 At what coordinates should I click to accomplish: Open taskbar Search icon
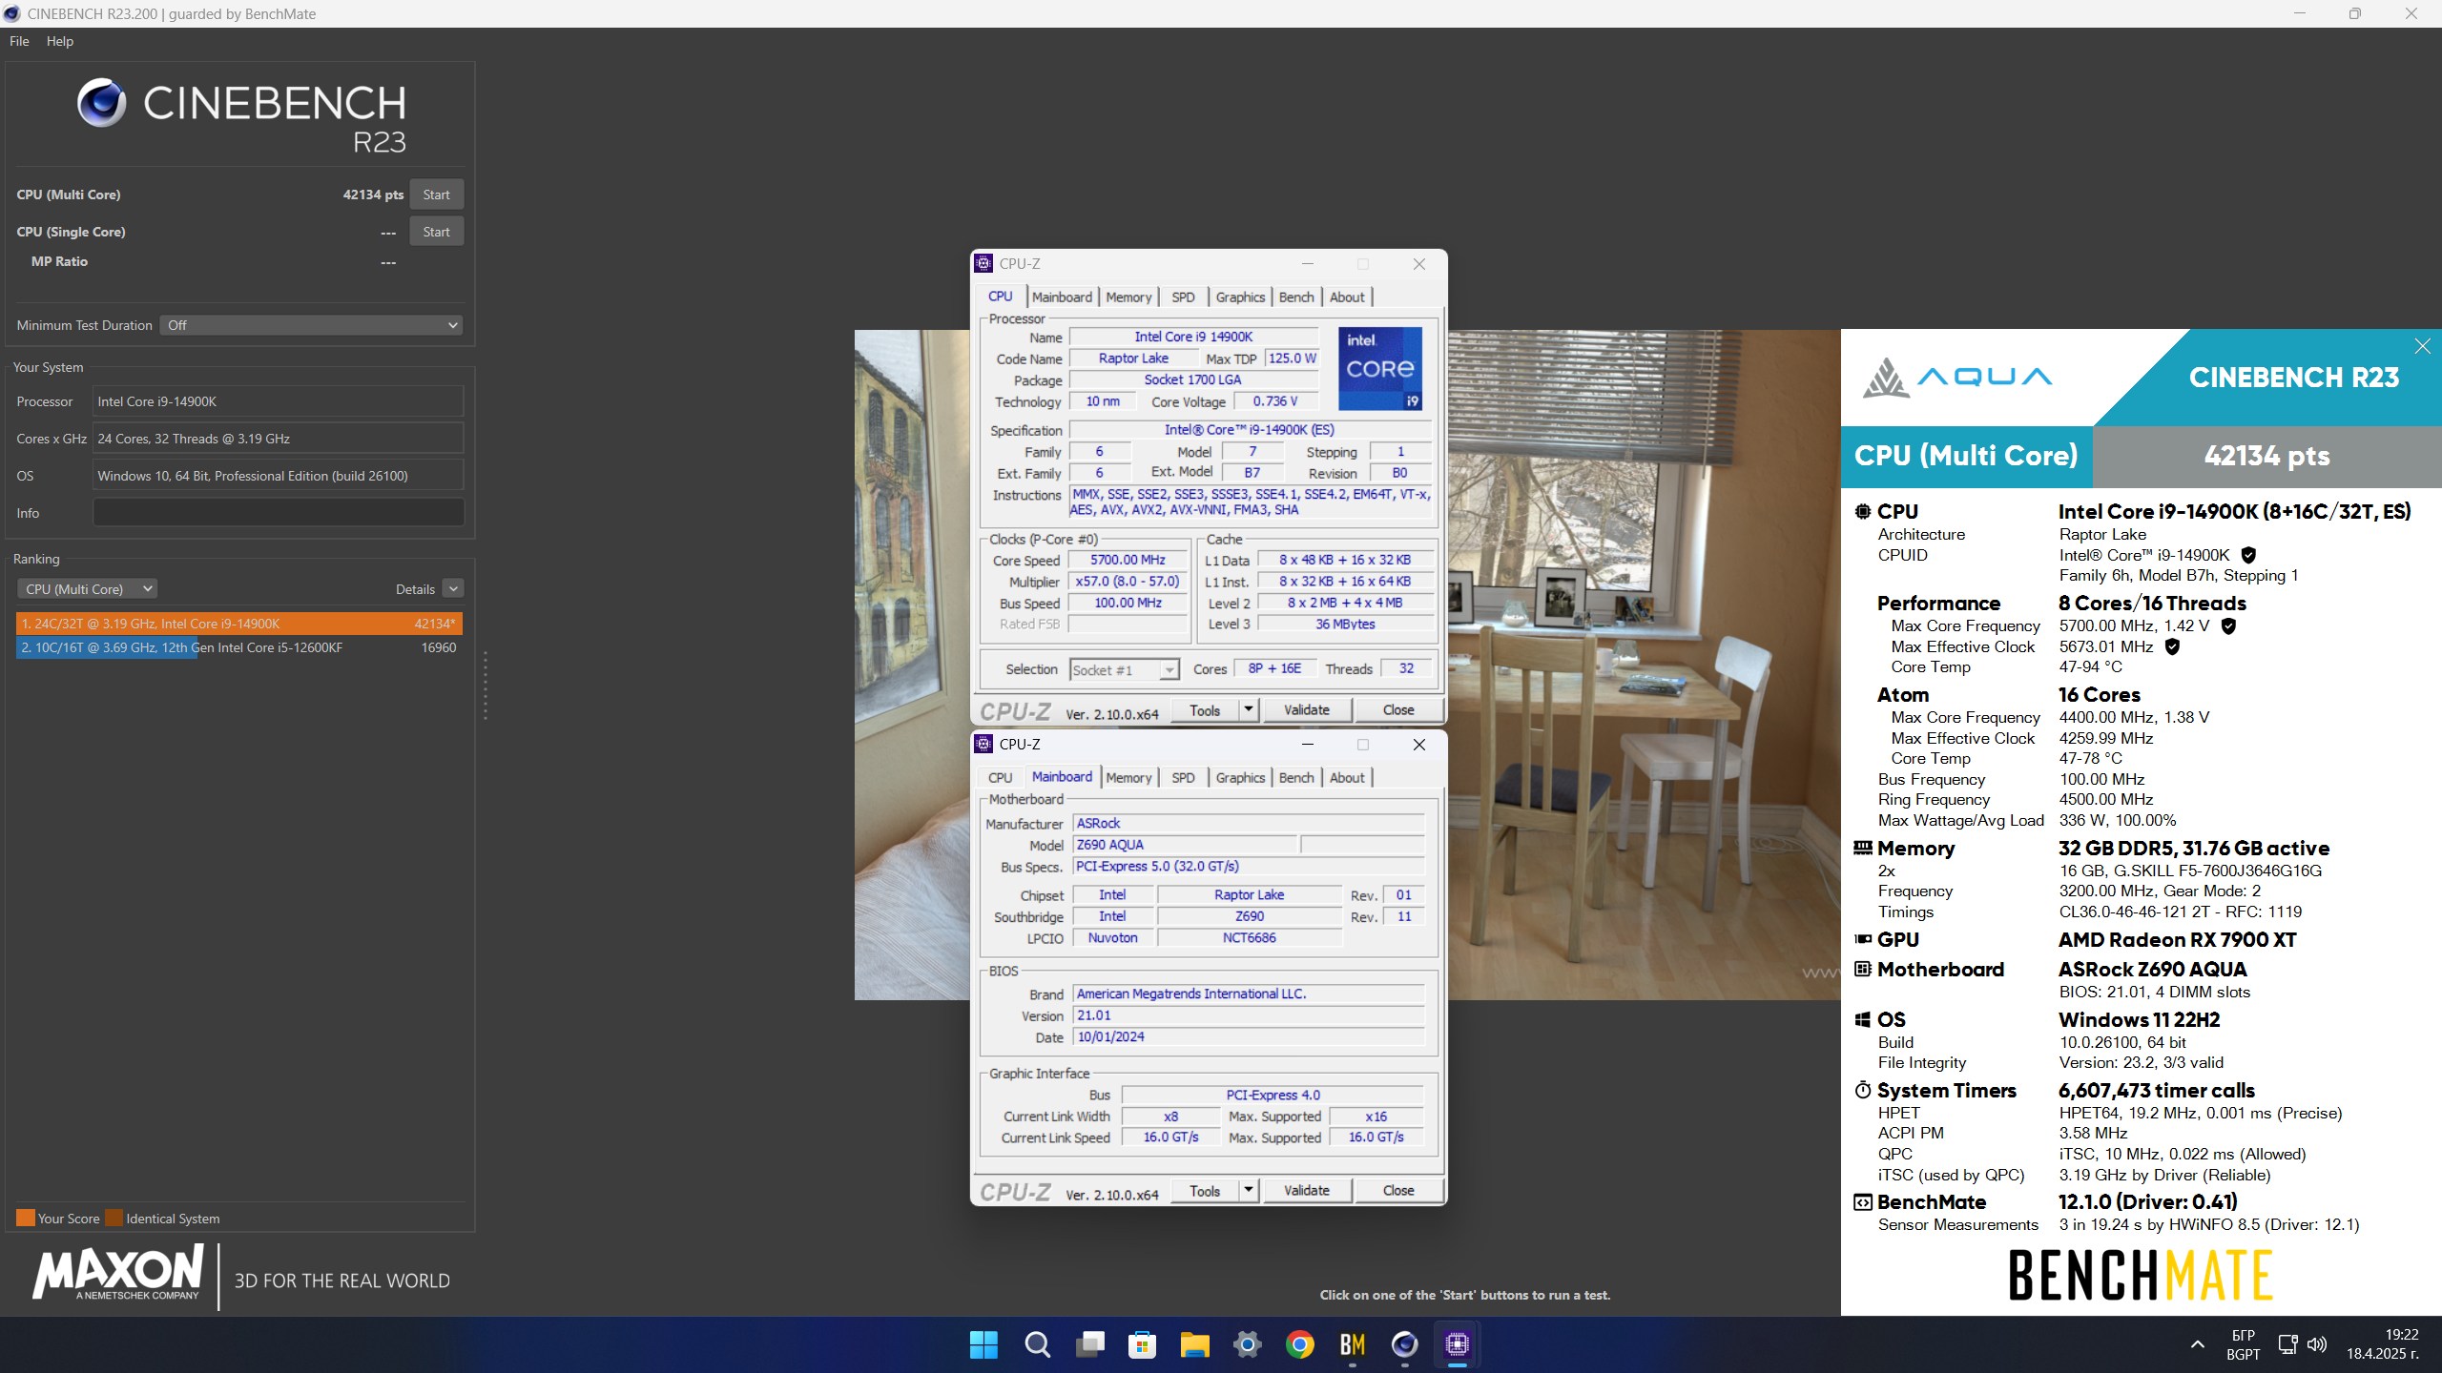tap(1037, 1344)
